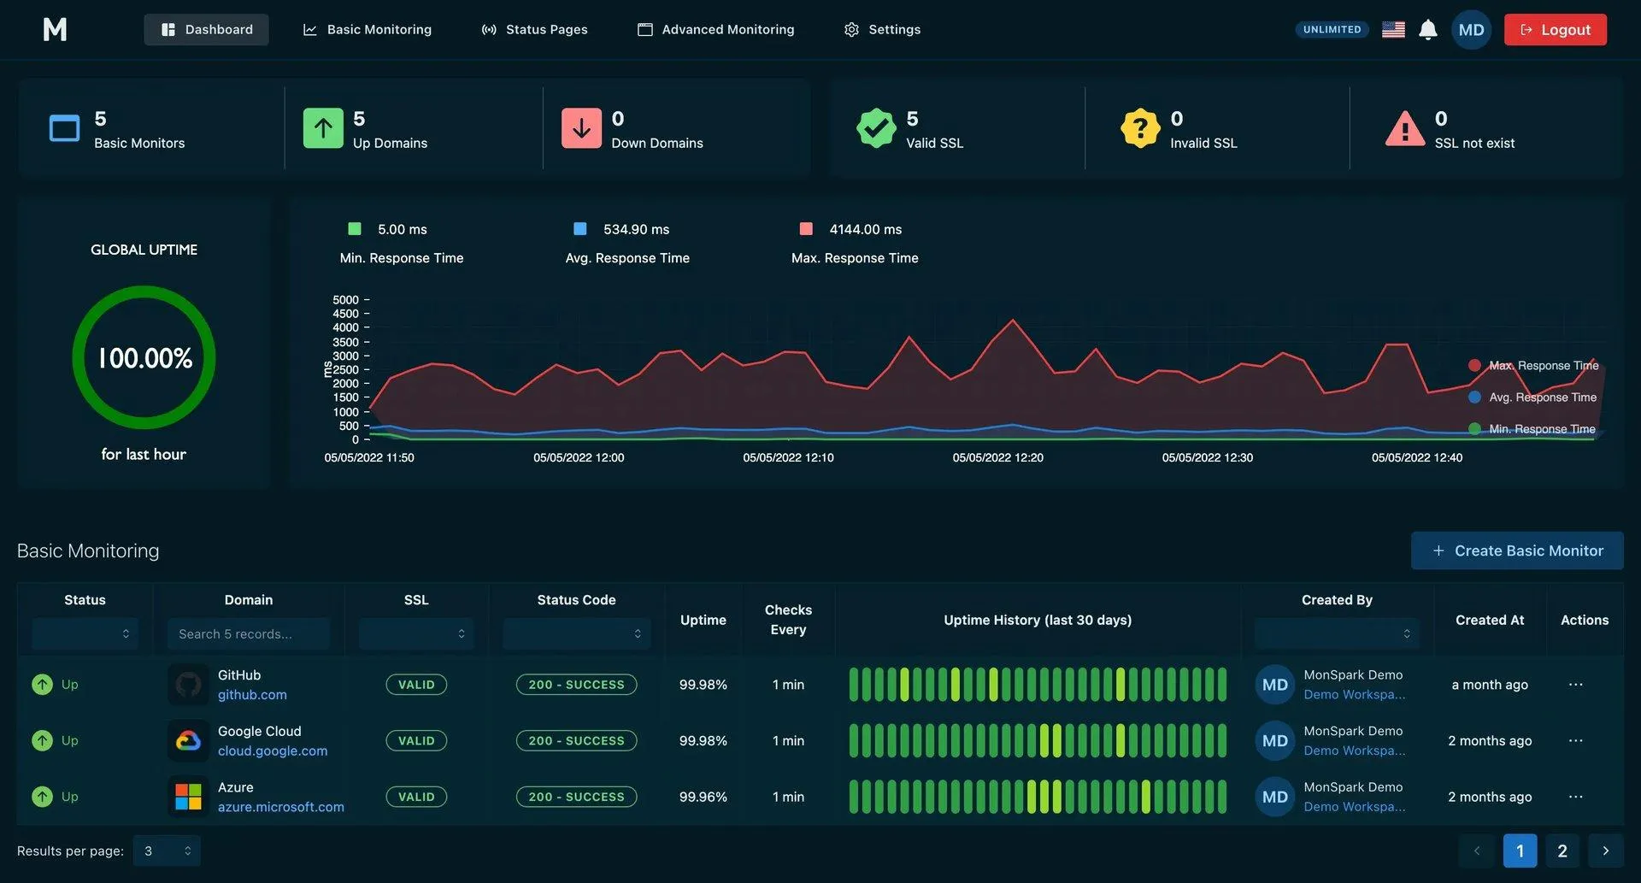This screenshot has width=1641, height=883.
Task: Go to next page arrow
Action: 1605,851
